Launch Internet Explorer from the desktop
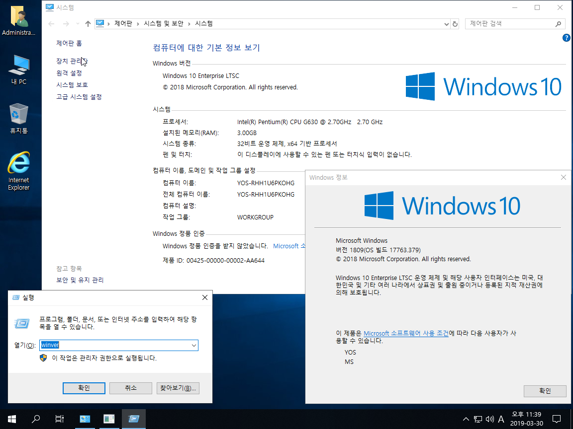The width and height of the screenshot is (573, 429). click(x=18, y=171)
